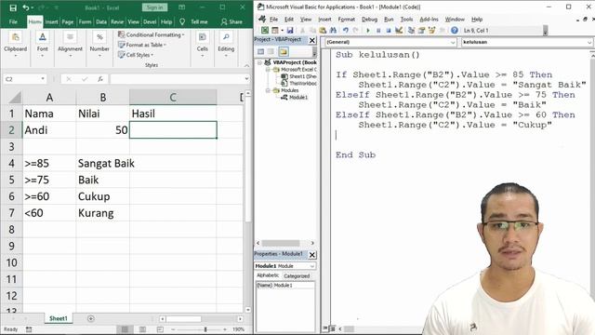This screenshot has width=595, height=335.
Task: Click the Share button in Excel
Action: click(x=231, y=21)
